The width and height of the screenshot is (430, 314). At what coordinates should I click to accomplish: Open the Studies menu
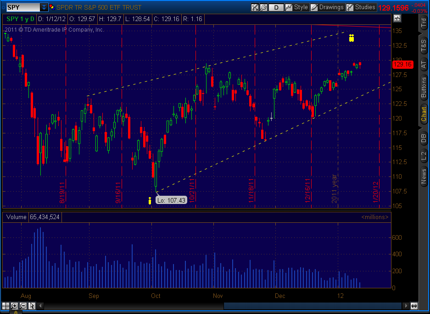tap(361, 7)
